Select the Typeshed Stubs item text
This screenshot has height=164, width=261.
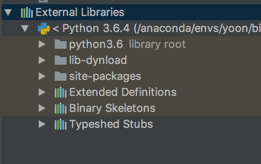tap(111, 124)
